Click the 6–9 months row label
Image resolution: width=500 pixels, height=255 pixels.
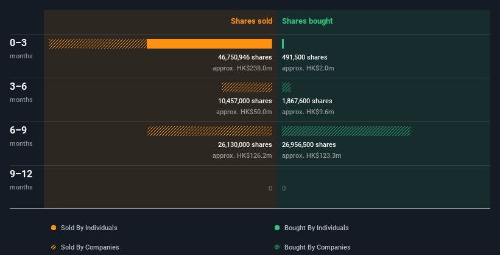(x=21, y=136)
